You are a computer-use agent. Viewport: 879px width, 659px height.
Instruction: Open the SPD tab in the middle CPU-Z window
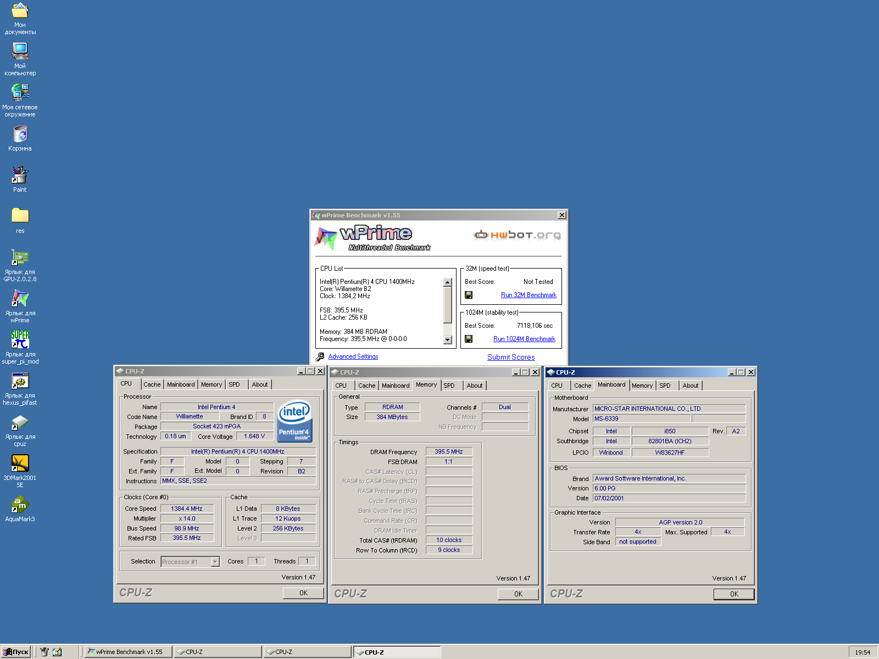point(449,386)
